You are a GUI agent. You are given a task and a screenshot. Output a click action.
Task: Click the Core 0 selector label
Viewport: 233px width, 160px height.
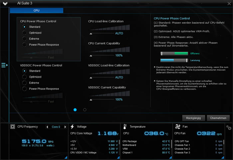click(x=56, y=127)
